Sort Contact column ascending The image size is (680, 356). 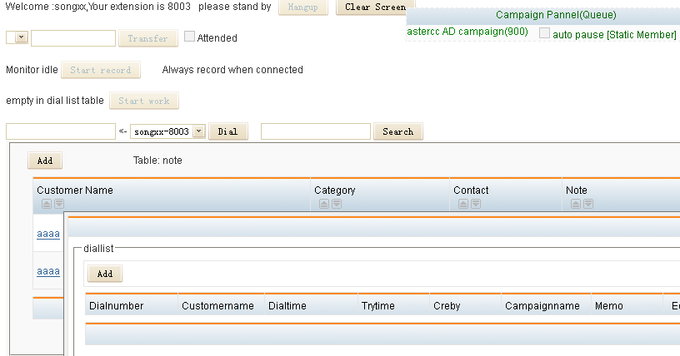463,204
